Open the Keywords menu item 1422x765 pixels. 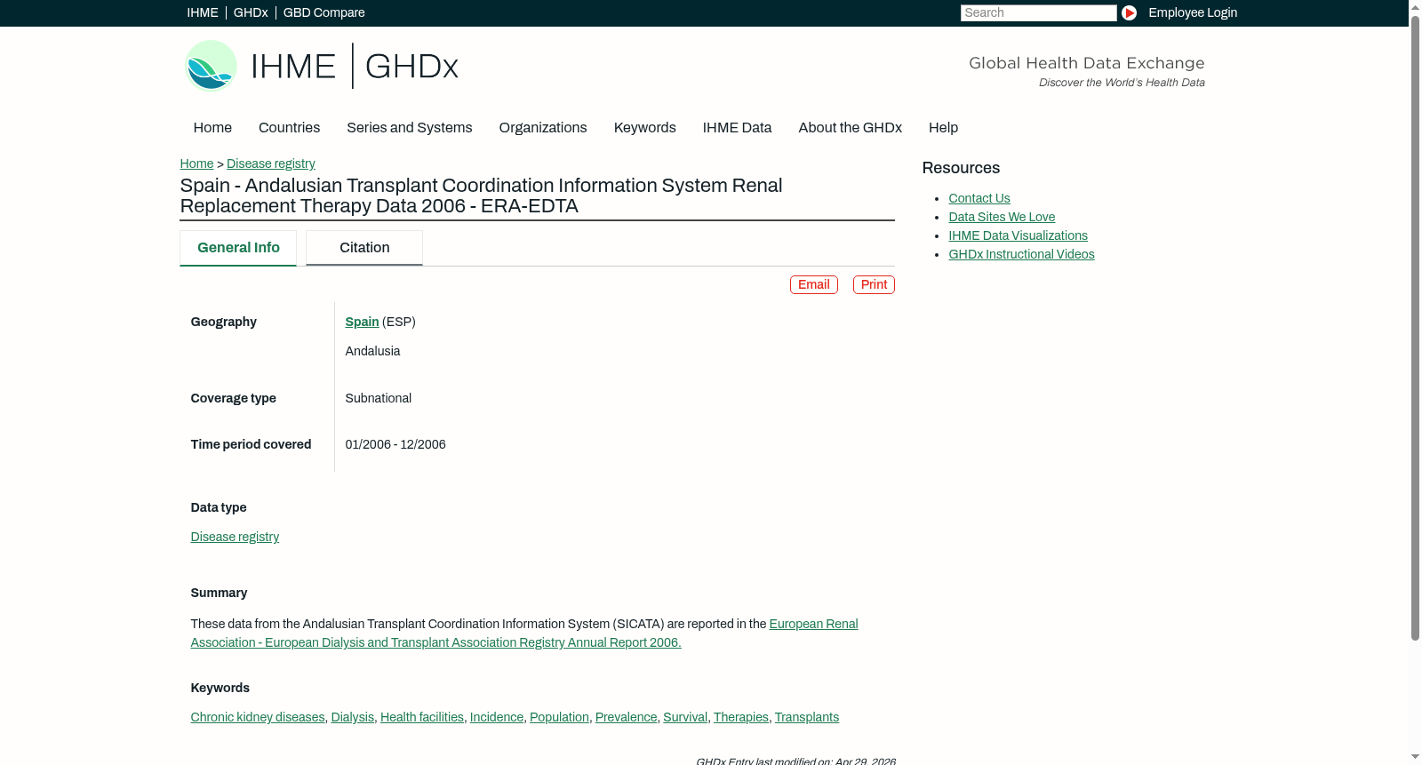click(x=644, y=128)
